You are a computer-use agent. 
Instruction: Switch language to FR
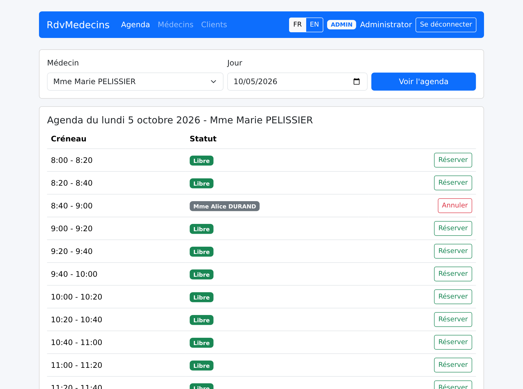297,25
